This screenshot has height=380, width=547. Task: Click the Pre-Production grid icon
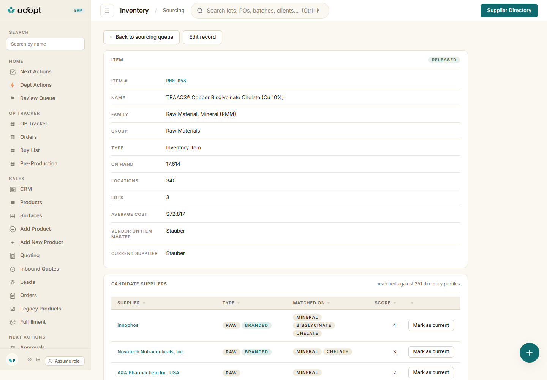click(13, 164)
